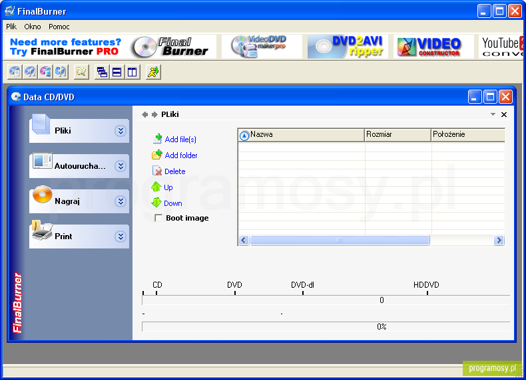Sort by the Położenie column header
526x380 pixels.
[468, 135]
